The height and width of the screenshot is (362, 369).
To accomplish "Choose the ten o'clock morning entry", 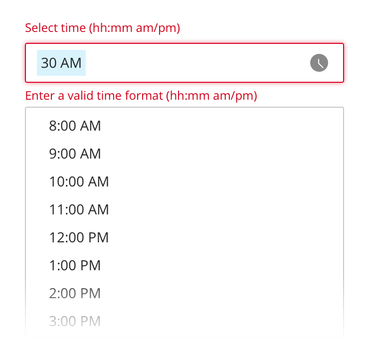I will pyautogui.click(x=79, y=181).
